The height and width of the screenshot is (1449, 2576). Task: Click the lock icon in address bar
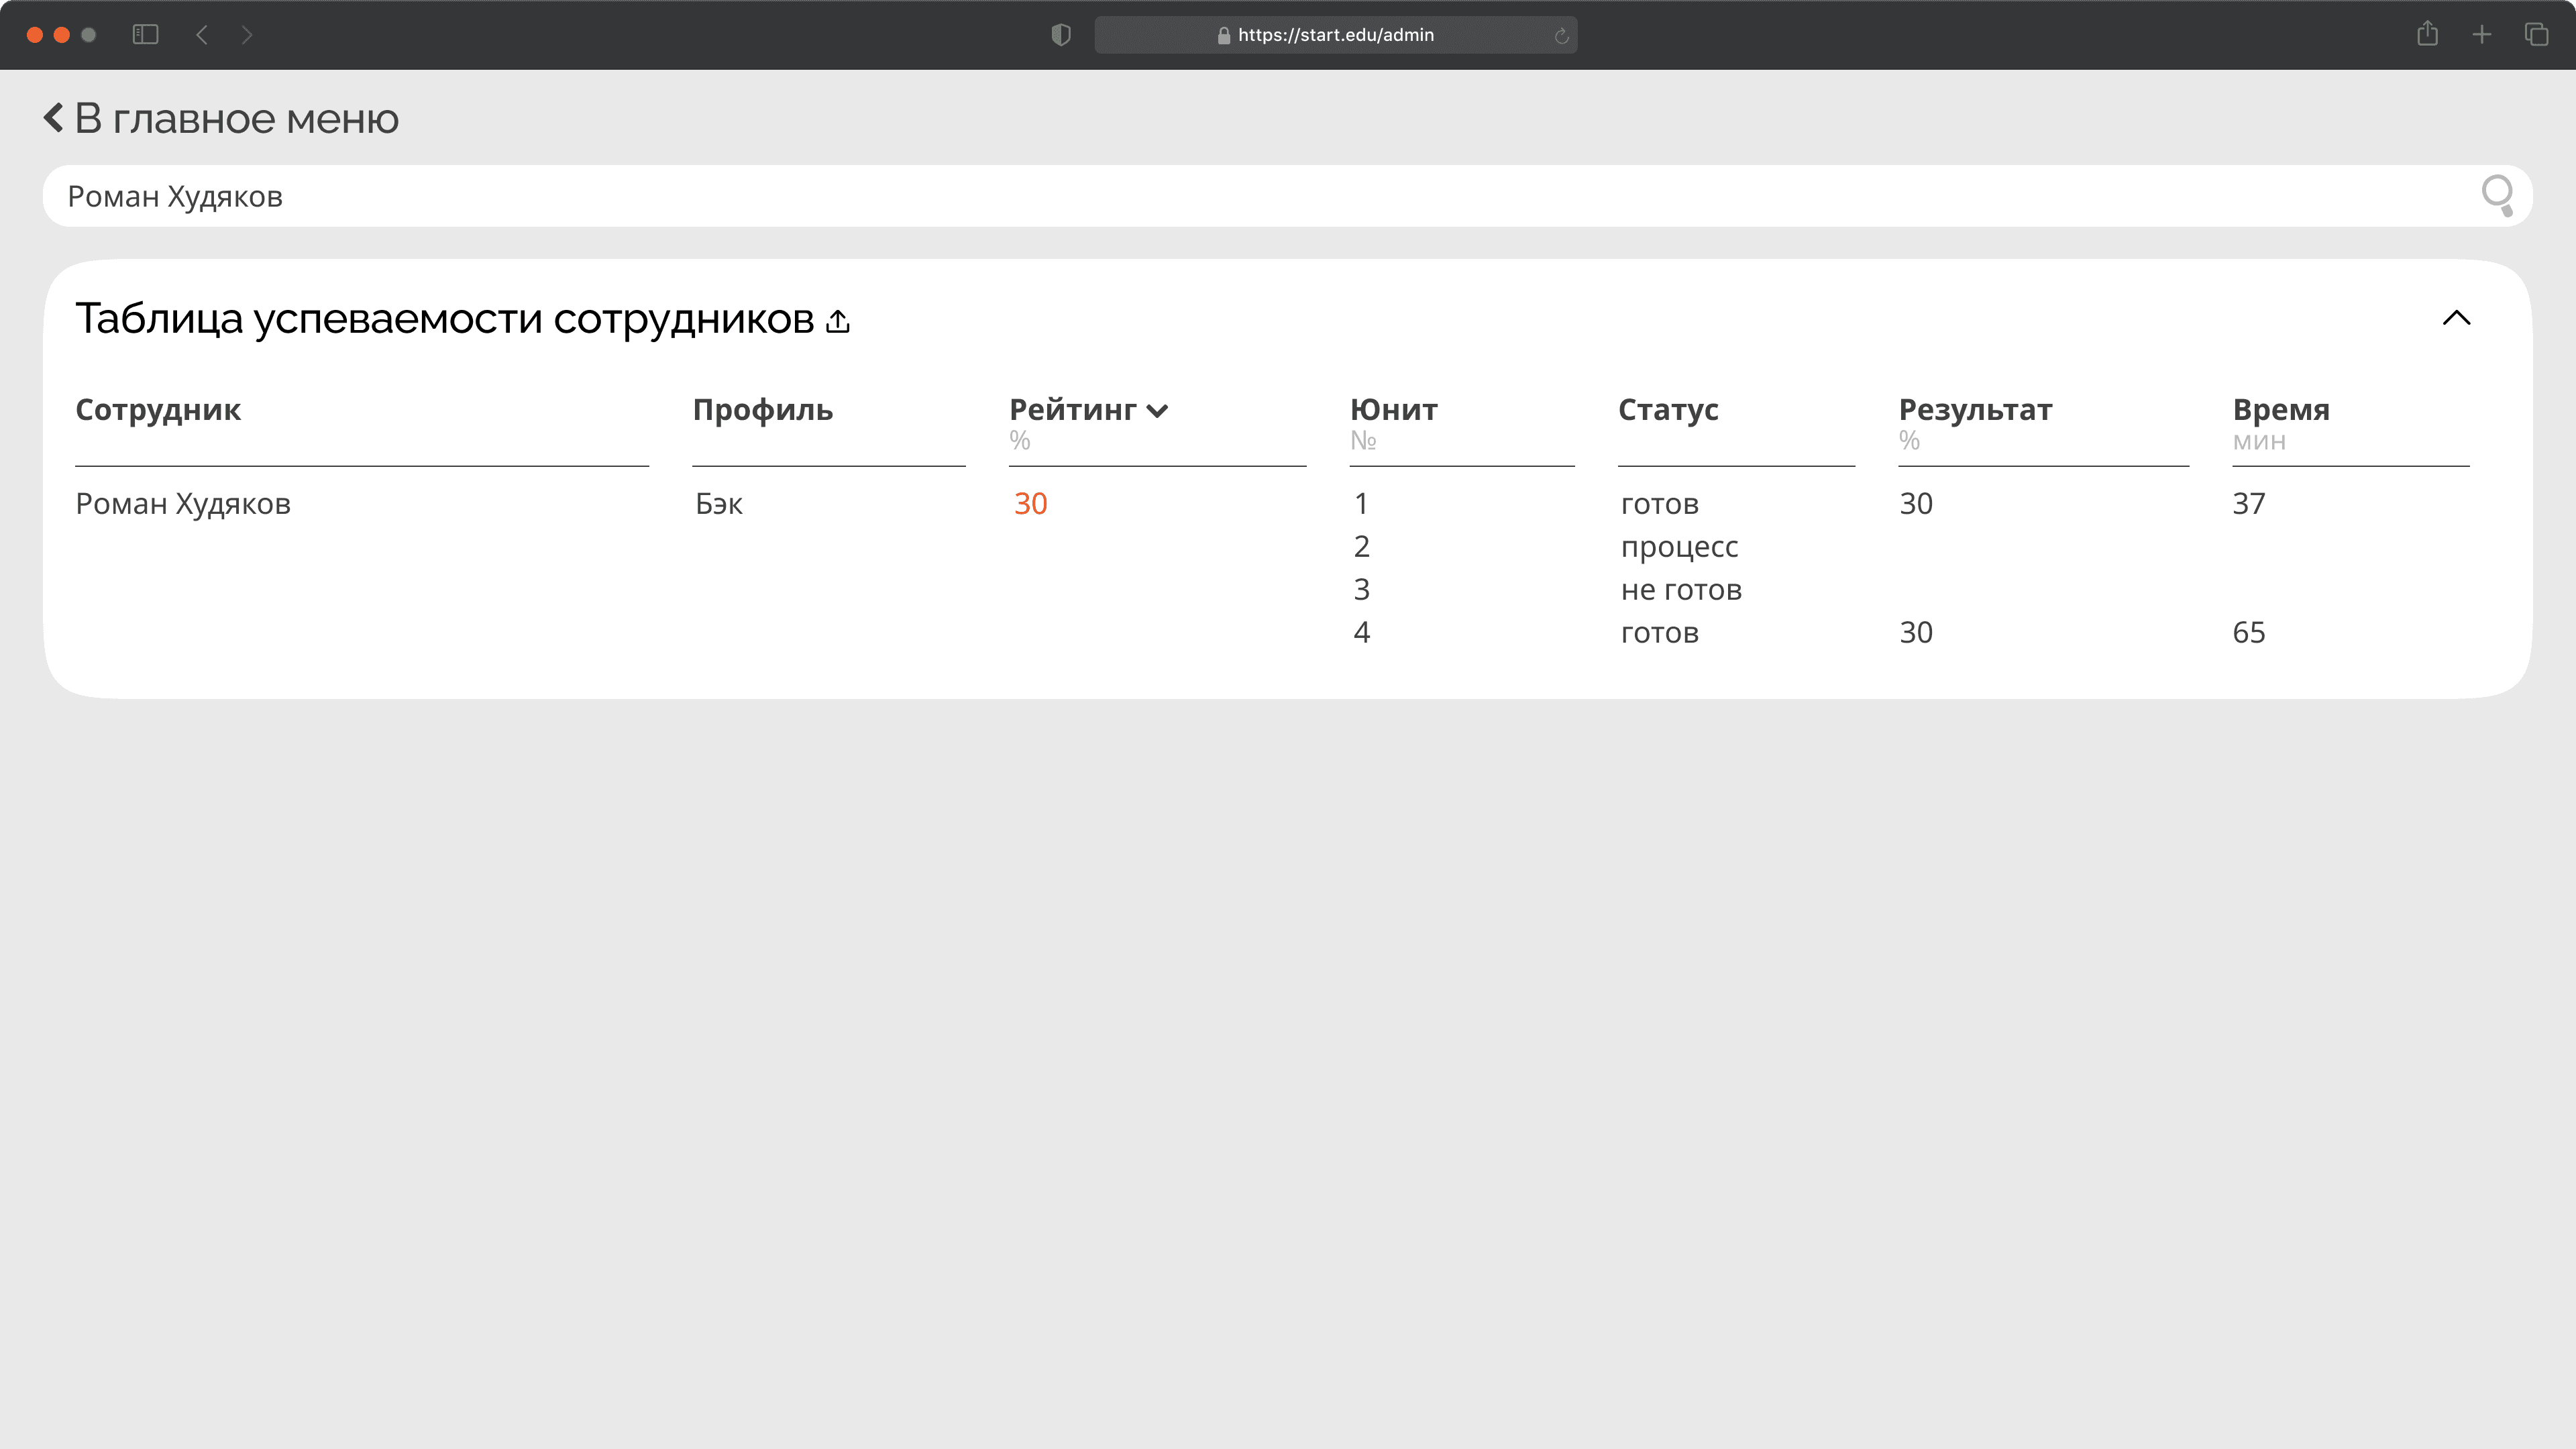[1223, 35]
